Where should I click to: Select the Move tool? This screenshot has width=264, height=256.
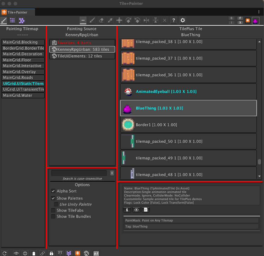pyautogui.click(x=119, y=21)
